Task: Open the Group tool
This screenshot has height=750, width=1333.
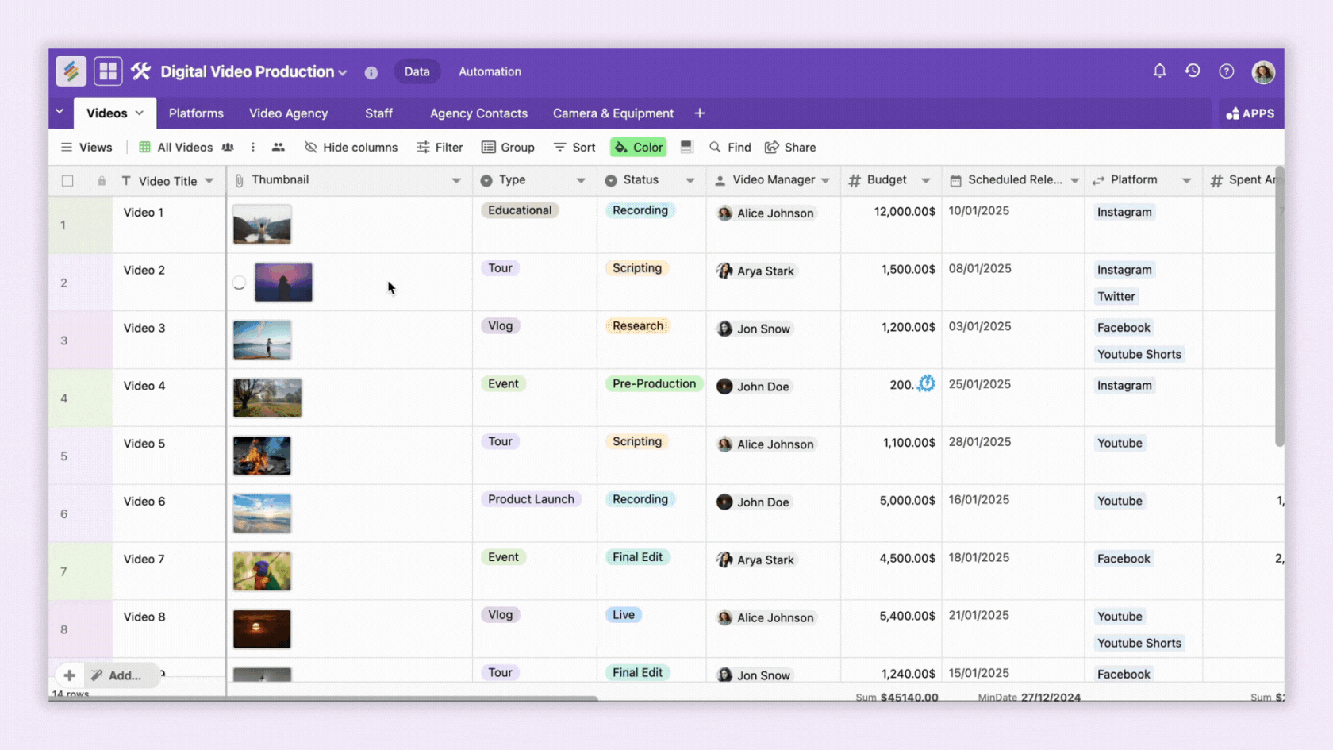Action: pos(508,148)
